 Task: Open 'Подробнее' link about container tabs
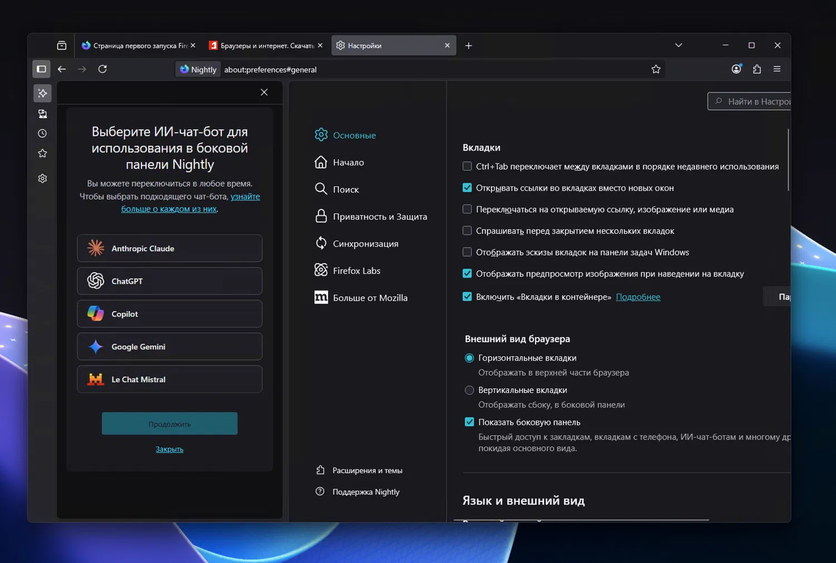tap(638, 297)
